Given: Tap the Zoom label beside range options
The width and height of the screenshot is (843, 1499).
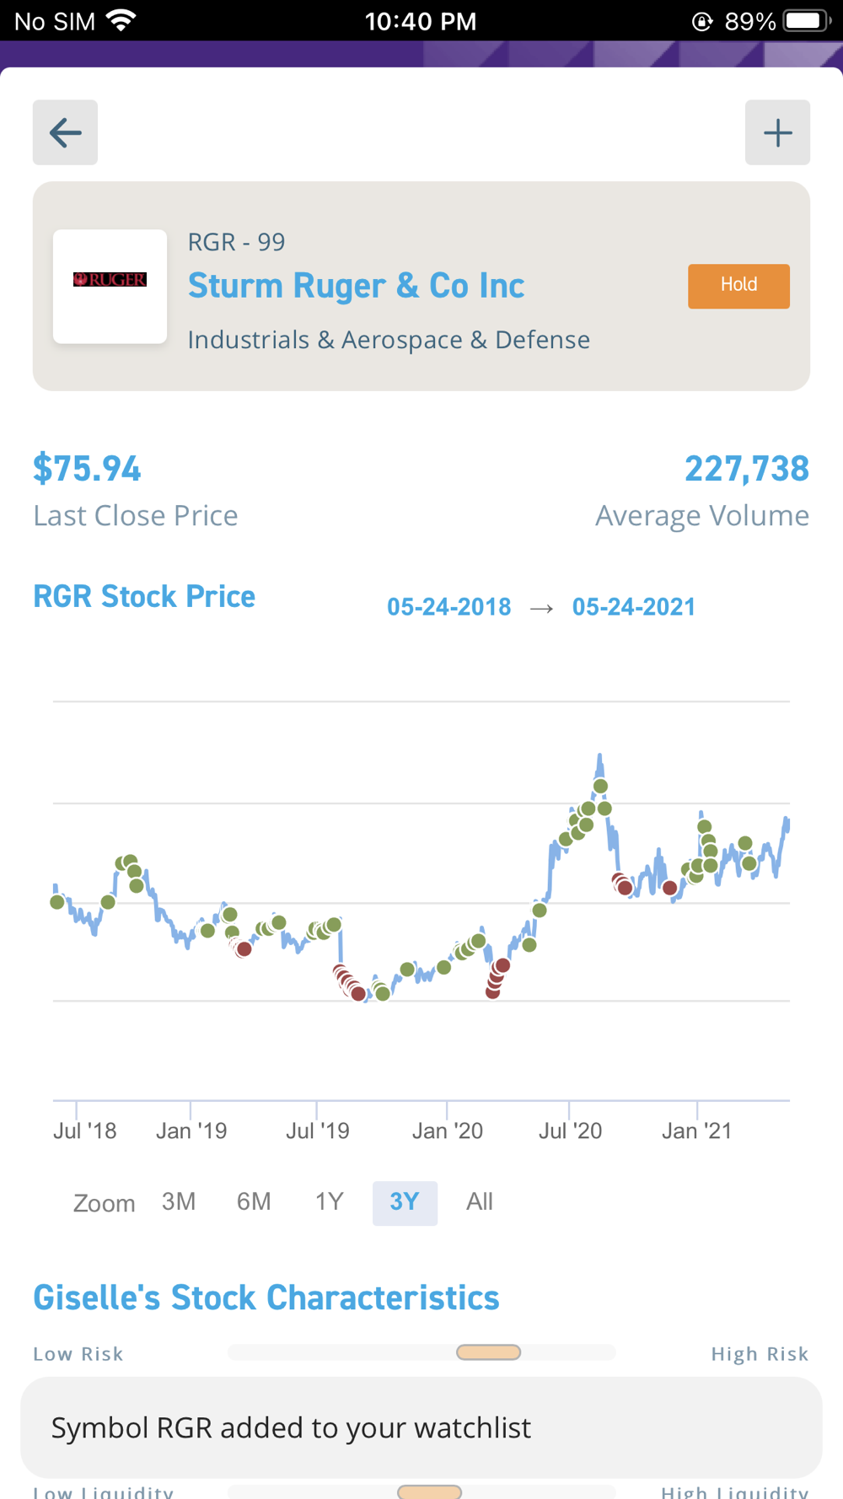Looking at the screenshot, I should (104, 1203).
